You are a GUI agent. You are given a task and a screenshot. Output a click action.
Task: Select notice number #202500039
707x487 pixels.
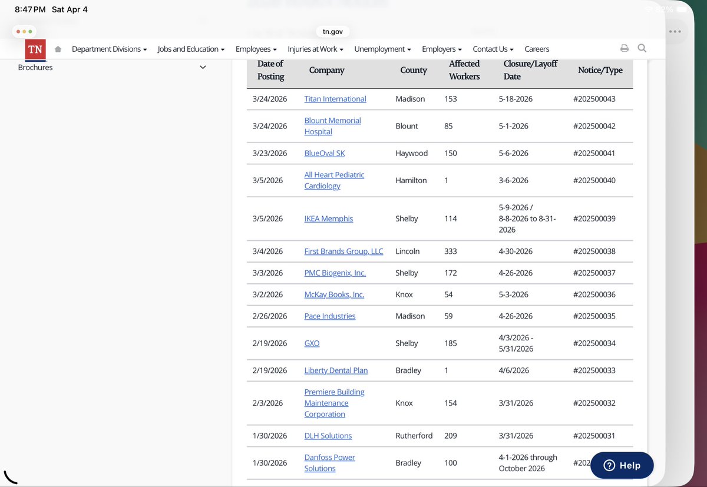click(594, 218)
